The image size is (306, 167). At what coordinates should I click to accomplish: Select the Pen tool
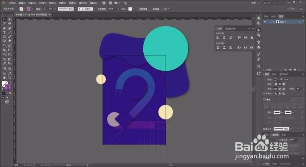tap(5, 28)
